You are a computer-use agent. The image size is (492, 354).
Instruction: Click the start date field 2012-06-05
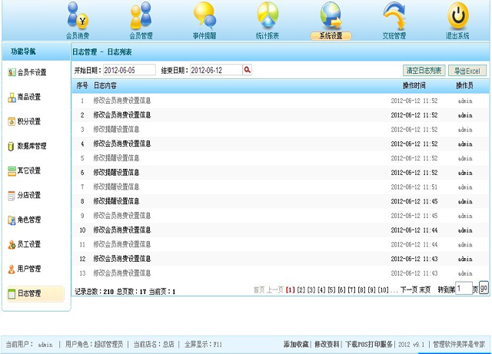pyautogui.click(x=128, y=70)
